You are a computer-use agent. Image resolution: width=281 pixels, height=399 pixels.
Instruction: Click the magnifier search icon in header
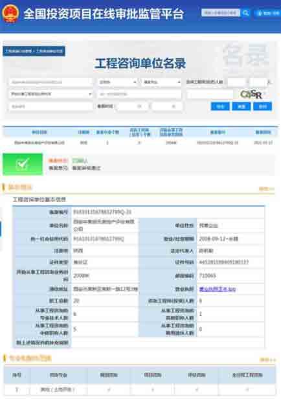coord(245,13)
